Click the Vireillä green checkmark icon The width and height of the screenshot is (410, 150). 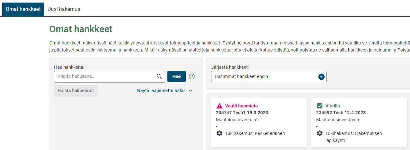pos(319,106)
